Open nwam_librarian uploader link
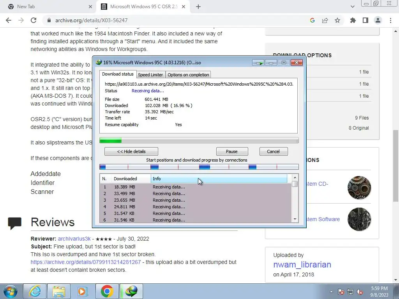This screenshot has height=299, width=399. pos(302,265)
